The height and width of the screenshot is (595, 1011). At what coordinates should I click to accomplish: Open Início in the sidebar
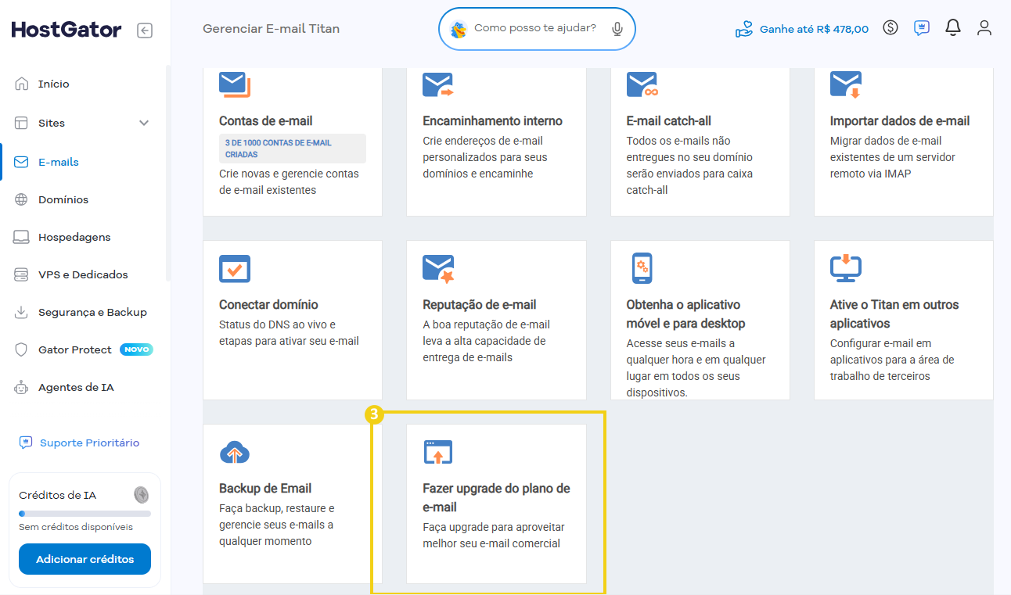54,84
